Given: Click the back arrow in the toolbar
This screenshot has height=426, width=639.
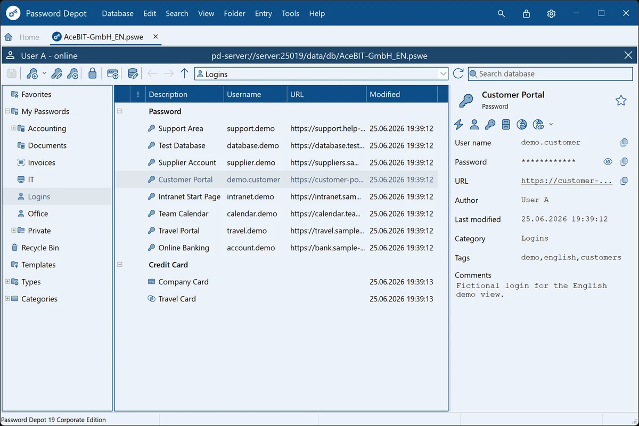Looking at the screenshot, I should pyautogui.click(x=152, y=74).
